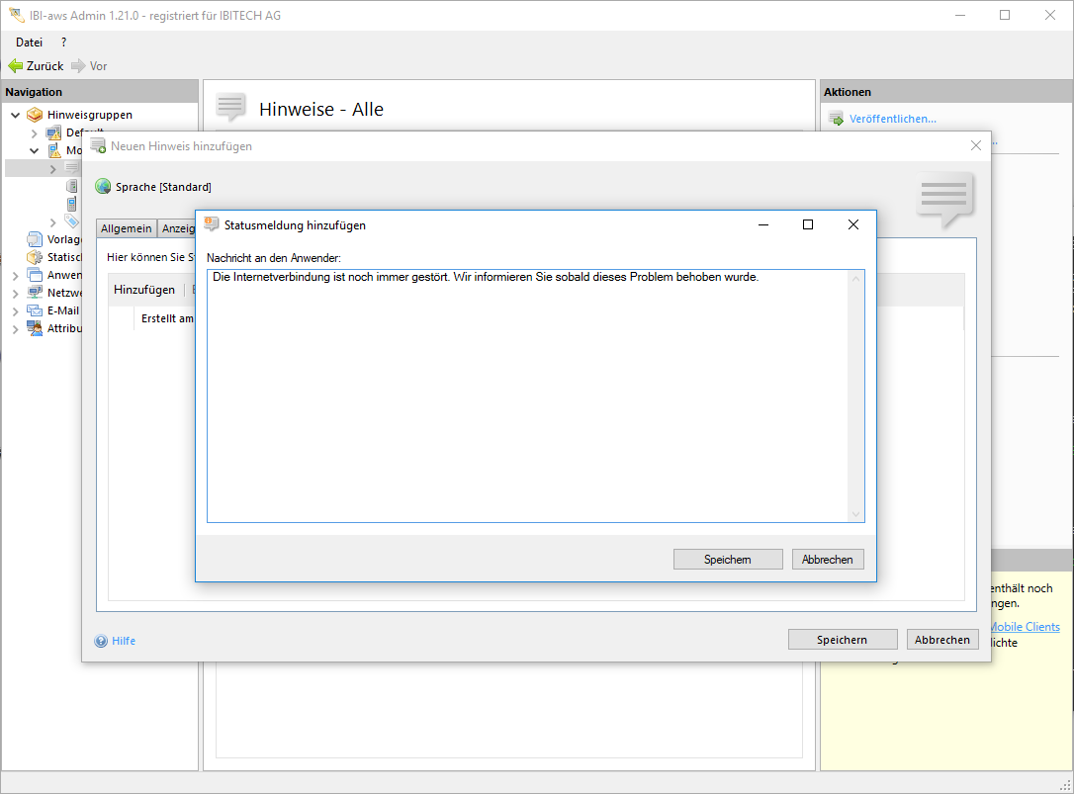Expand the Attribute tree node

click(16, 329)
